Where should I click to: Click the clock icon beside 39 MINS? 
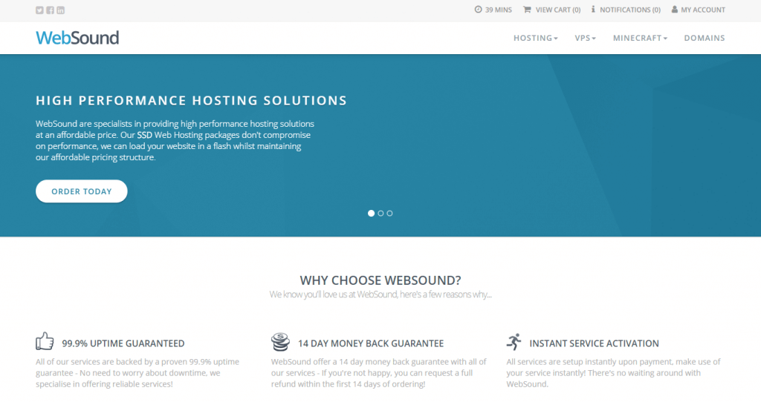pyautogui.click(x=478, y=9)
